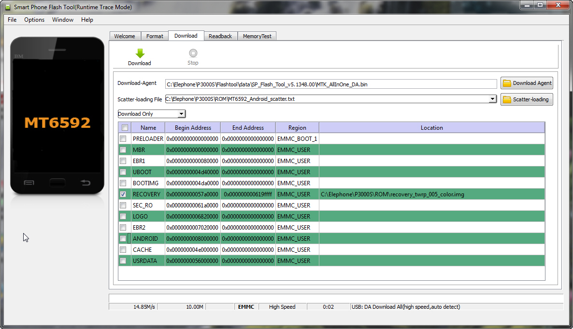The height and width of the screenshot is (329, 573).
Task: Click the flash tool icon in the title bar
Action: point(7,7)
